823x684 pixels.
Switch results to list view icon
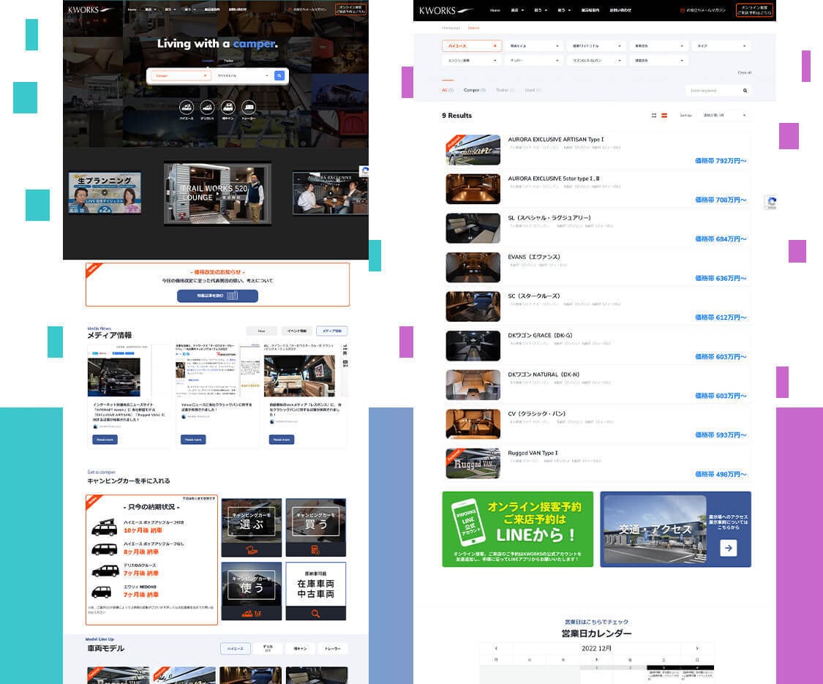tap(664, 116)
